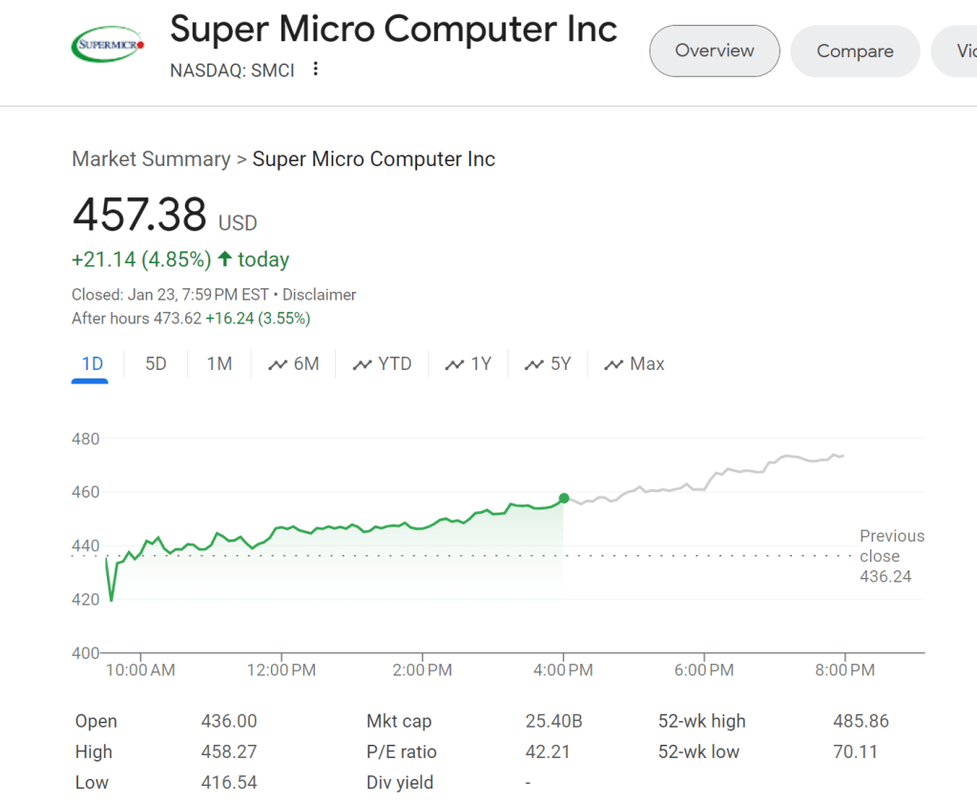Open the Compare tab
977x802 pixels.
(x=855, y=51)
